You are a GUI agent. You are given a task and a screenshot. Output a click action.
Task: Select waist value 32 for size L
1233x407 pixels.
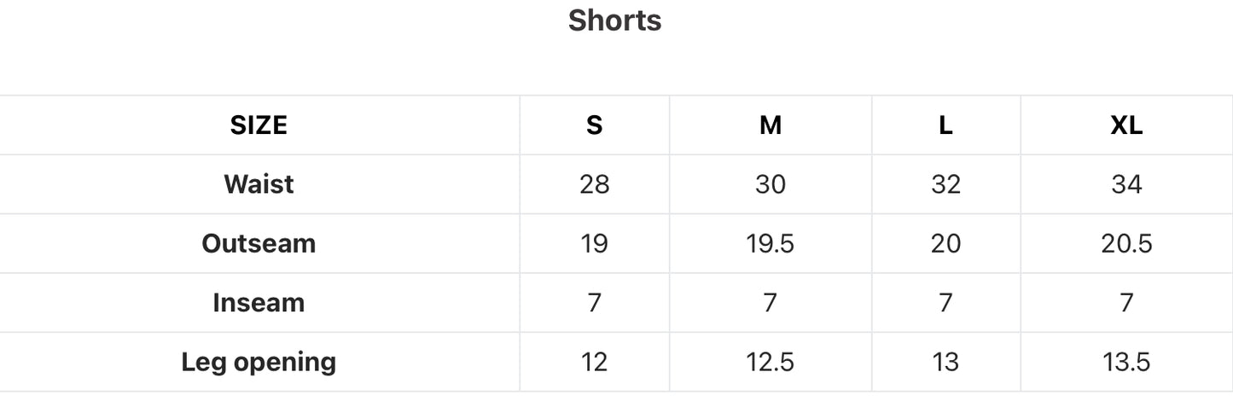click(x=945, y=184)
